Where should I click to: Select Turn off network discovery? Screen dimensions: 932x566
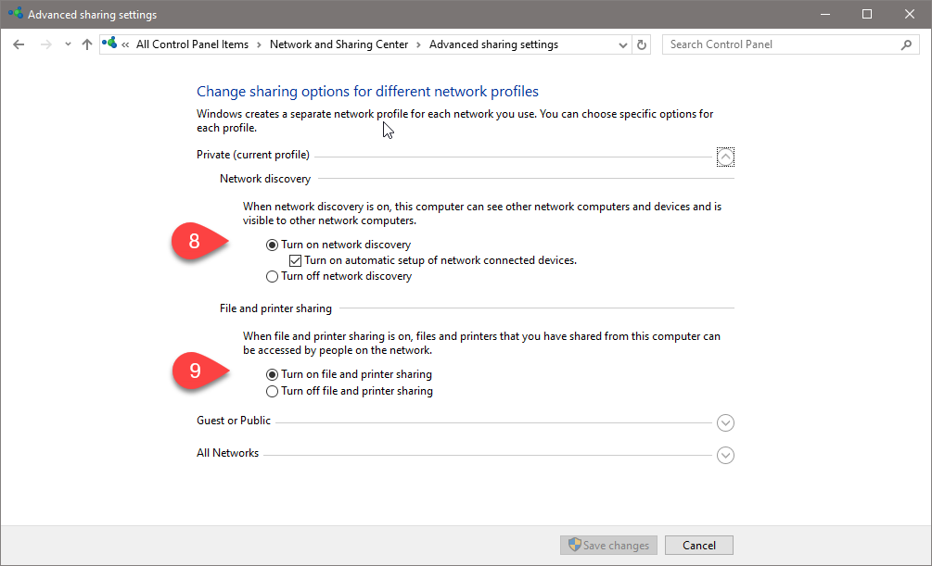(272, 276)
